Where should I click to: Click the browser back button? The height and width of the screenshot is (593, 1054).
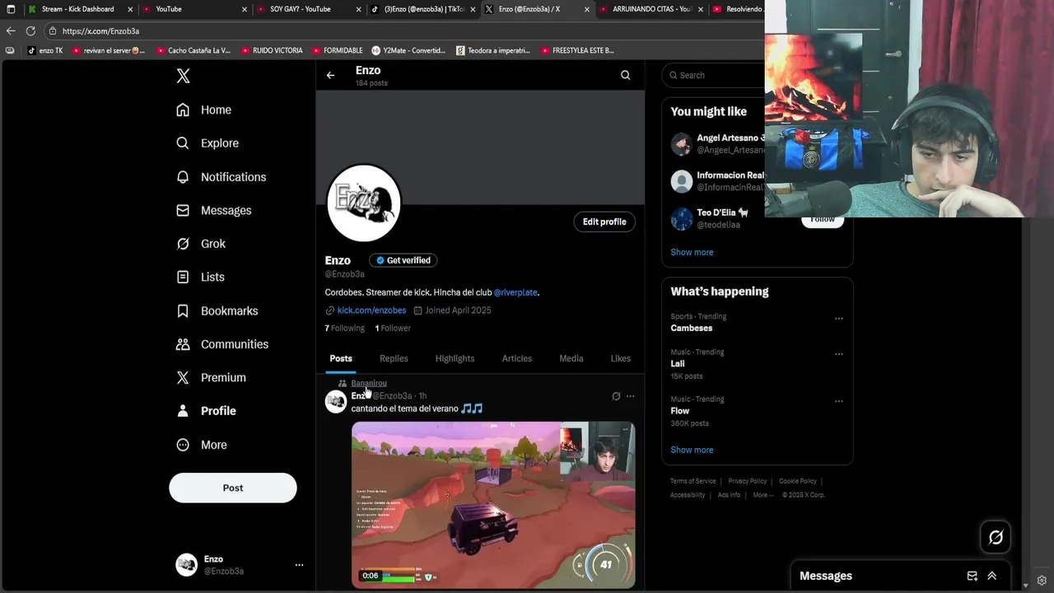click(x=11, y=30)
